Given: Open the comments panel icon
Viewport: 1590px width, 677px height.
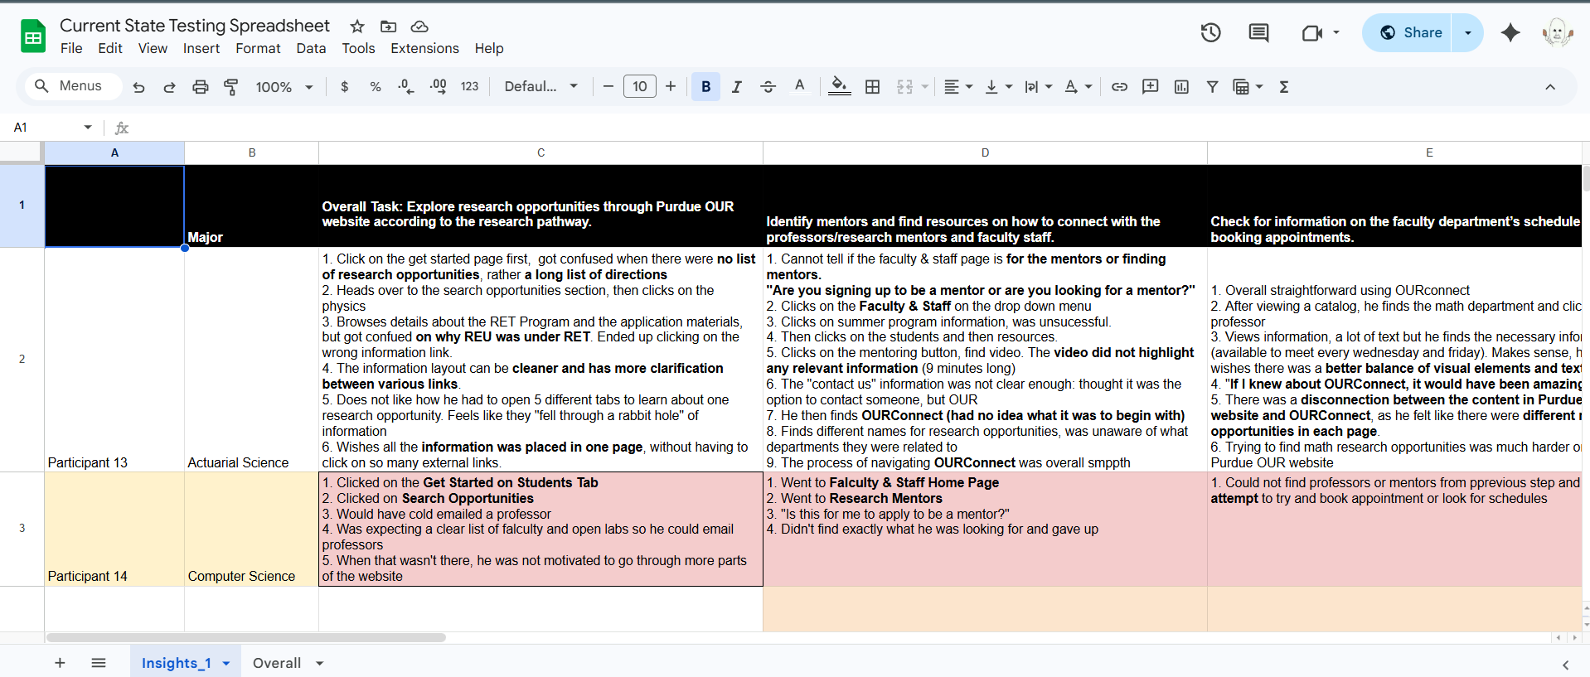Looking at the screenshot, I should (1258, 33).
